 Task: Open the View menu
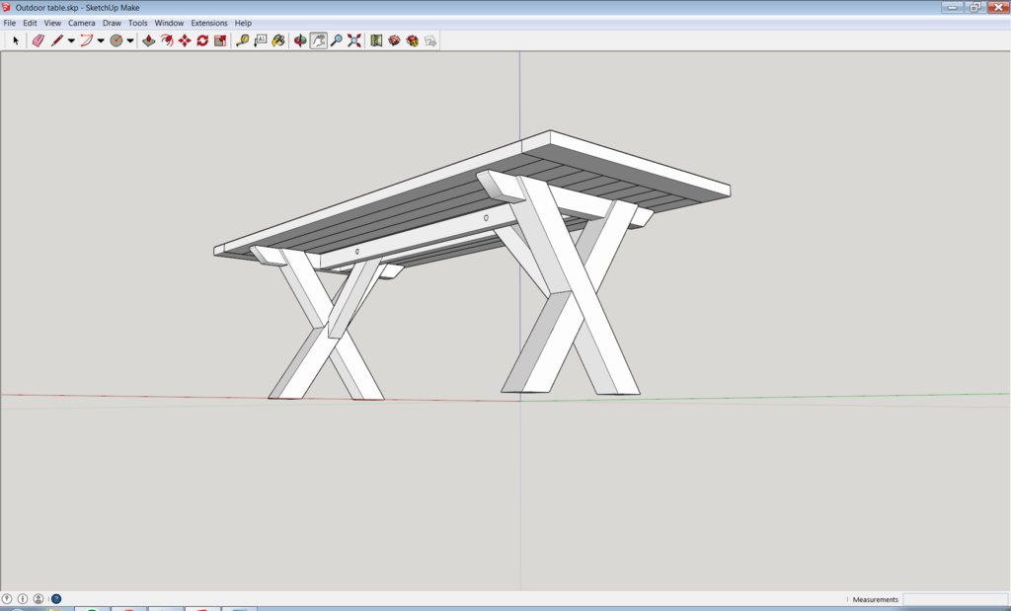[x=52, y=23]
